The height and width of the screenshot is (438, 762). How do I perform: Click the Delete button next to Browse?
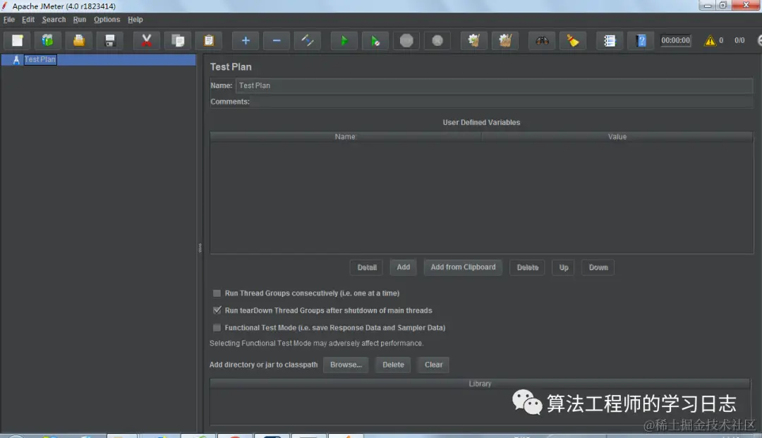click(x=393, y=365)
